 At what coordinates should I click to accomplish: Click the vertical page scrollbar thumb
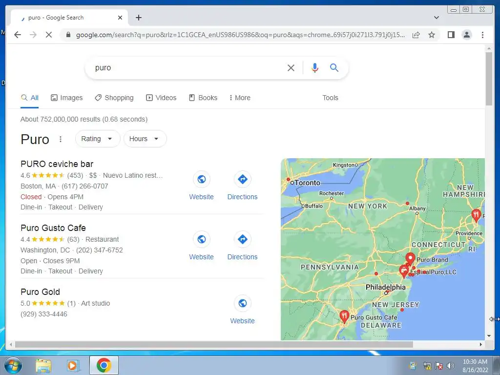click(x=489, y=78)
